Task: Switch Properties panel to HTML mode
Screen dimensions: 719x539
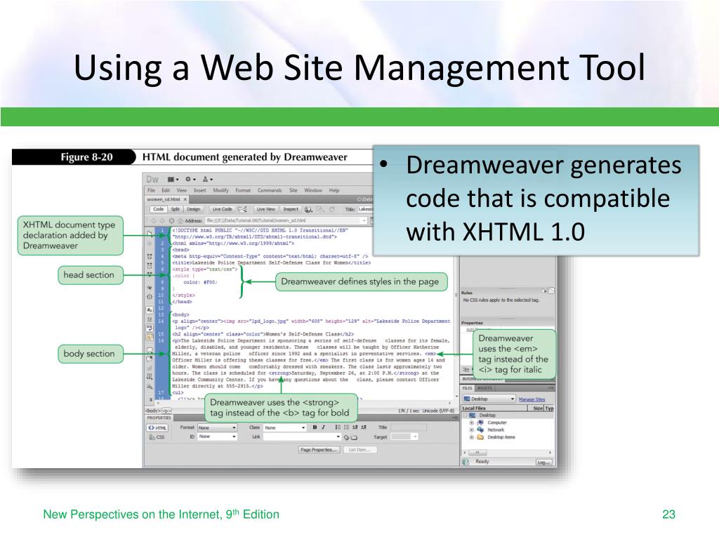Action: [x=158, y=427]
